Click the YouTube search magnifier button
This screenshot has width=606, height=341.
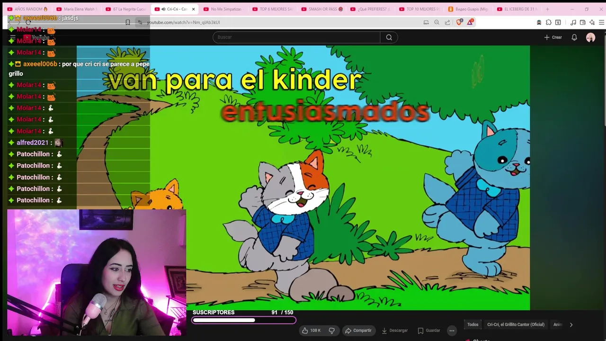coord(389,37)
